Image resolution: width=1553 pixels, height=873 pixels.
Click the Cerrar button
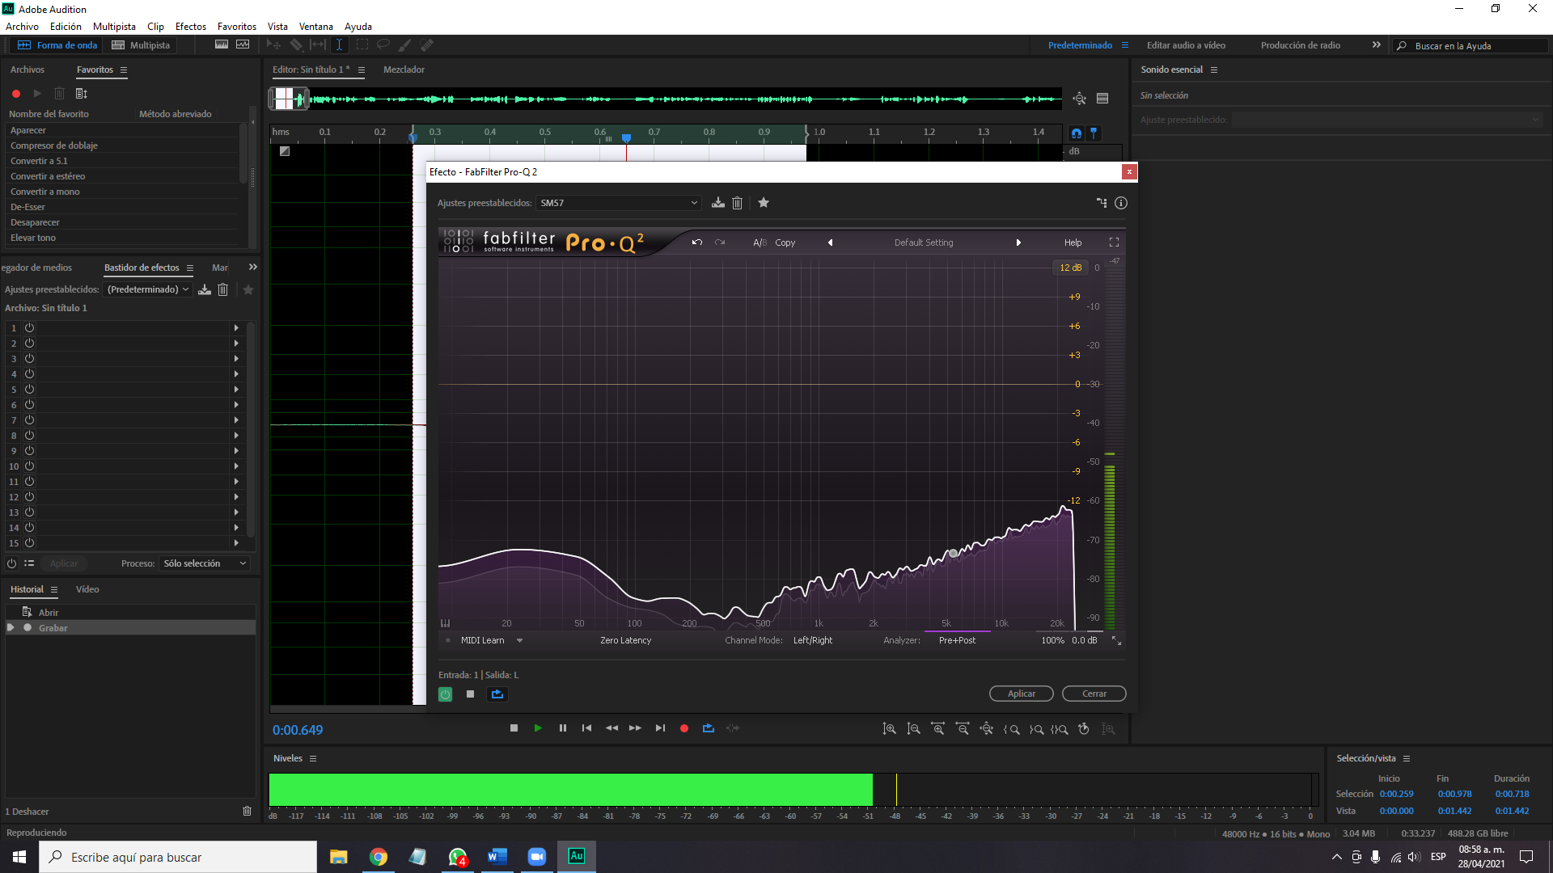(x=1094, y=694)
